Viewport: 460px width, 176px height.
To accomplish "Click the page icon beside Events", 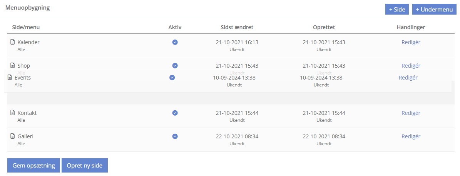I will tap(10, 78).
